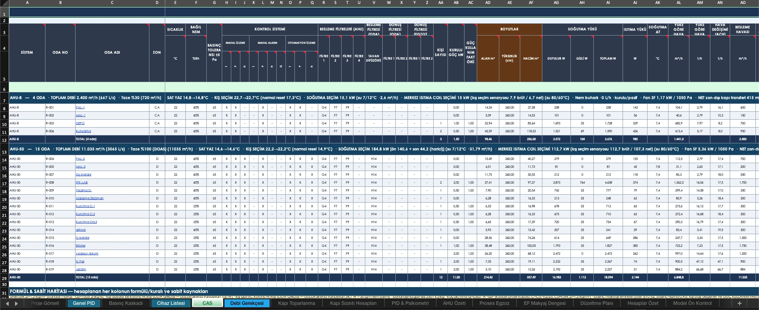The height and width of the screenshot is (310, 759).
Task: Select column A header
Action: 27,3
